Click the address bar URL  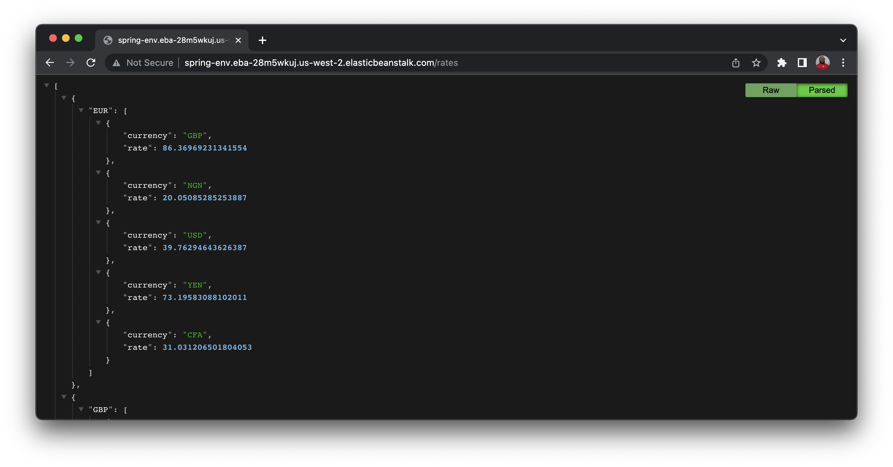321,63
